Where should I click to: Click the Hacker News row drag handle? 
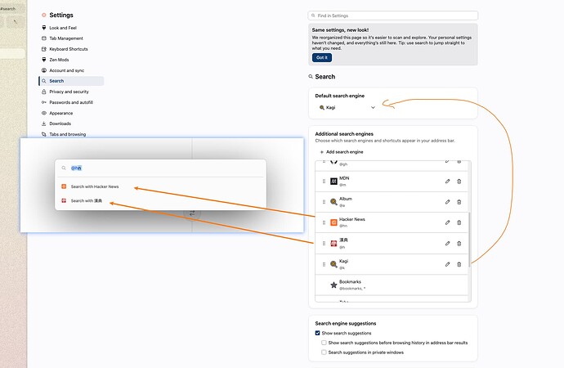tap(324, 222)
